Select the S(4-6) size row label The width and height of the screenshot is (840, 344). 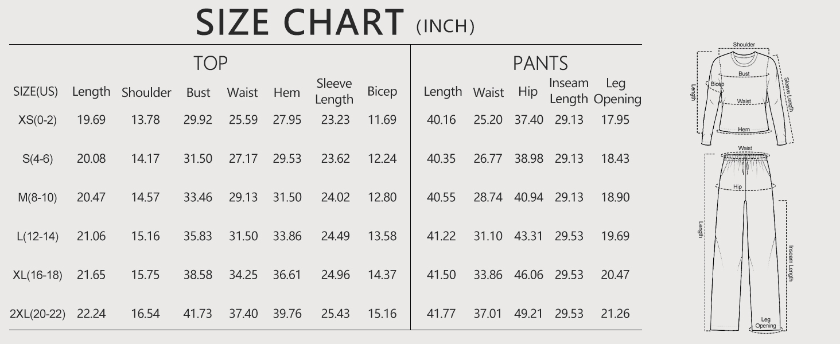(38, 159)
